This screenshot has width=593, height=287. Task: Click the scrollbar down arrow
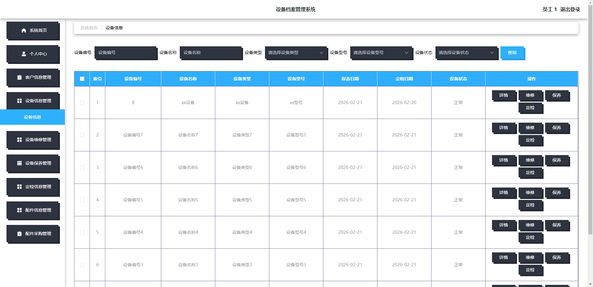[590, 284]
